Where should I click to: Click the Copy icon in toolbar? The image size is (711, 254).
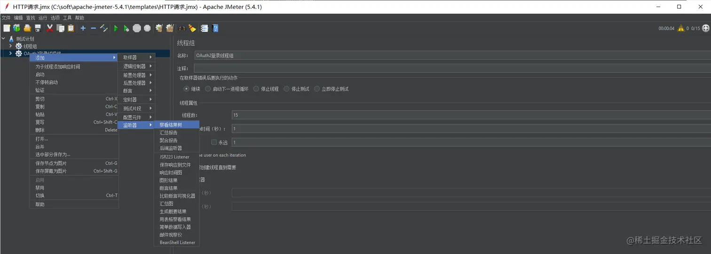point(60,28)
